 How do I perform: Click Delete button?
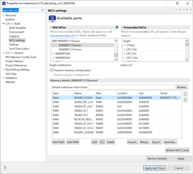pos(110,142)
